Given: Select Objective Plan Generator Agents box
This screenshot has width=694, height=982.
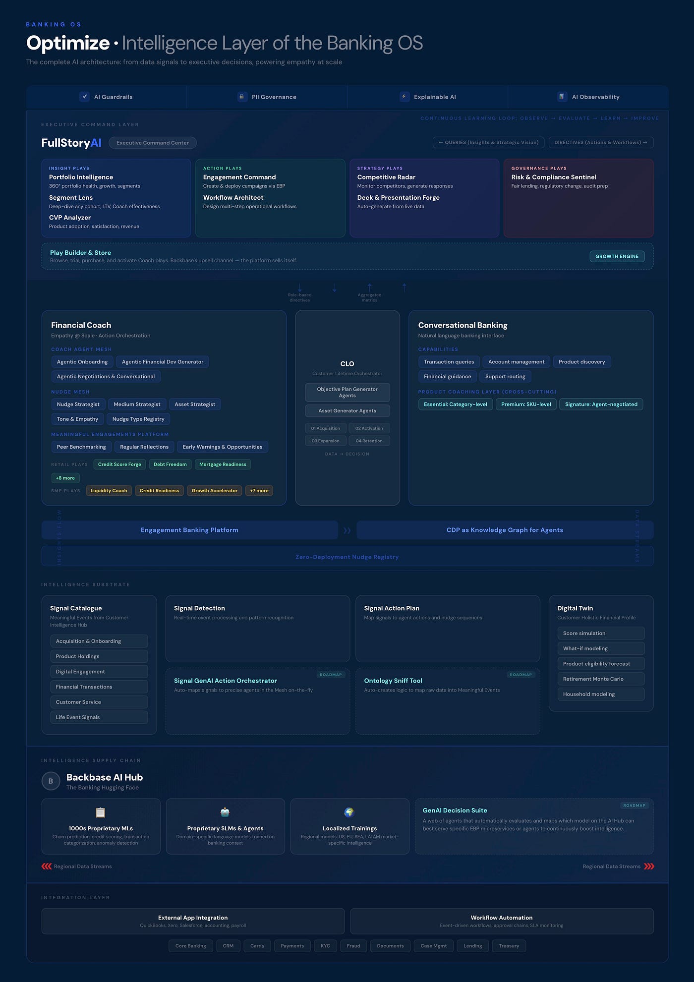Looking at the screenshot, I should coord(347,392).
